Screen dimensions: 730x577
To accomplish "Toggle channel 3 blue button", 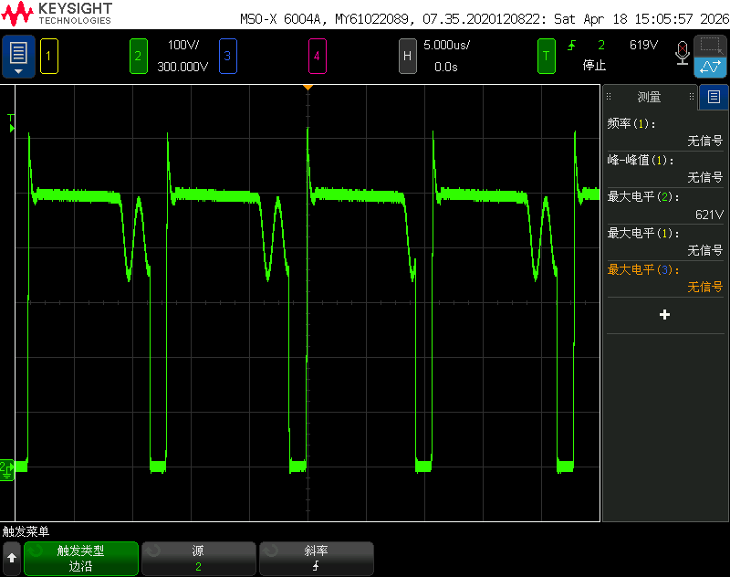I will [227, 57].
